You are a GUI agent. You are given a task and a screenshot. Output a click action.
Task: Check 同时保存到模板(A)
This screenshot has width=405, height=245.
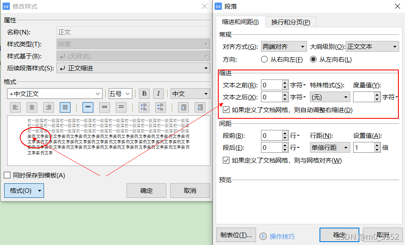click(7, 175)
